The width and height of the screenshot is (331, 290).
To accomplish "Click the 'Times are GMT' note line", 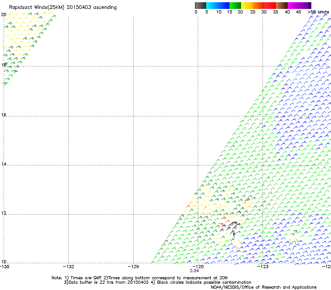I will click(139, 278).
